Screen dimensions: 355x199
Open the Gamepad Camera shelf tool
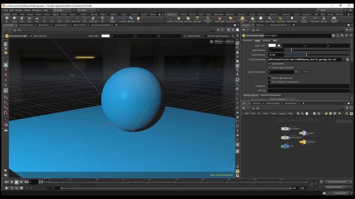334,19
